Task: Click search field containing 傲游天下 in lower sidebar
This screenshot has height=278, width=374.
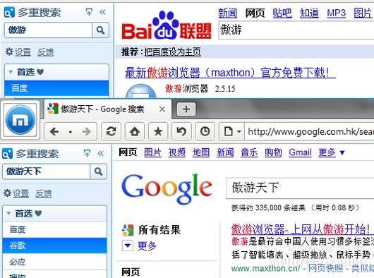Action: pyautogui.click(x=47, y=171)
